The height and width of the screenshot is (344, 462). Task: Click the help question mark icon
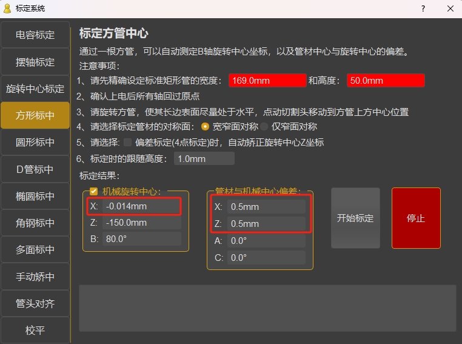(x=423, y=8)
